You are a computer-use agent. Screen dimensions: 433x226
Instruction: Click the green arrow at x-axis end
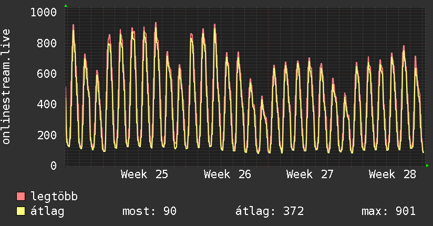click(x=427, y=166)
